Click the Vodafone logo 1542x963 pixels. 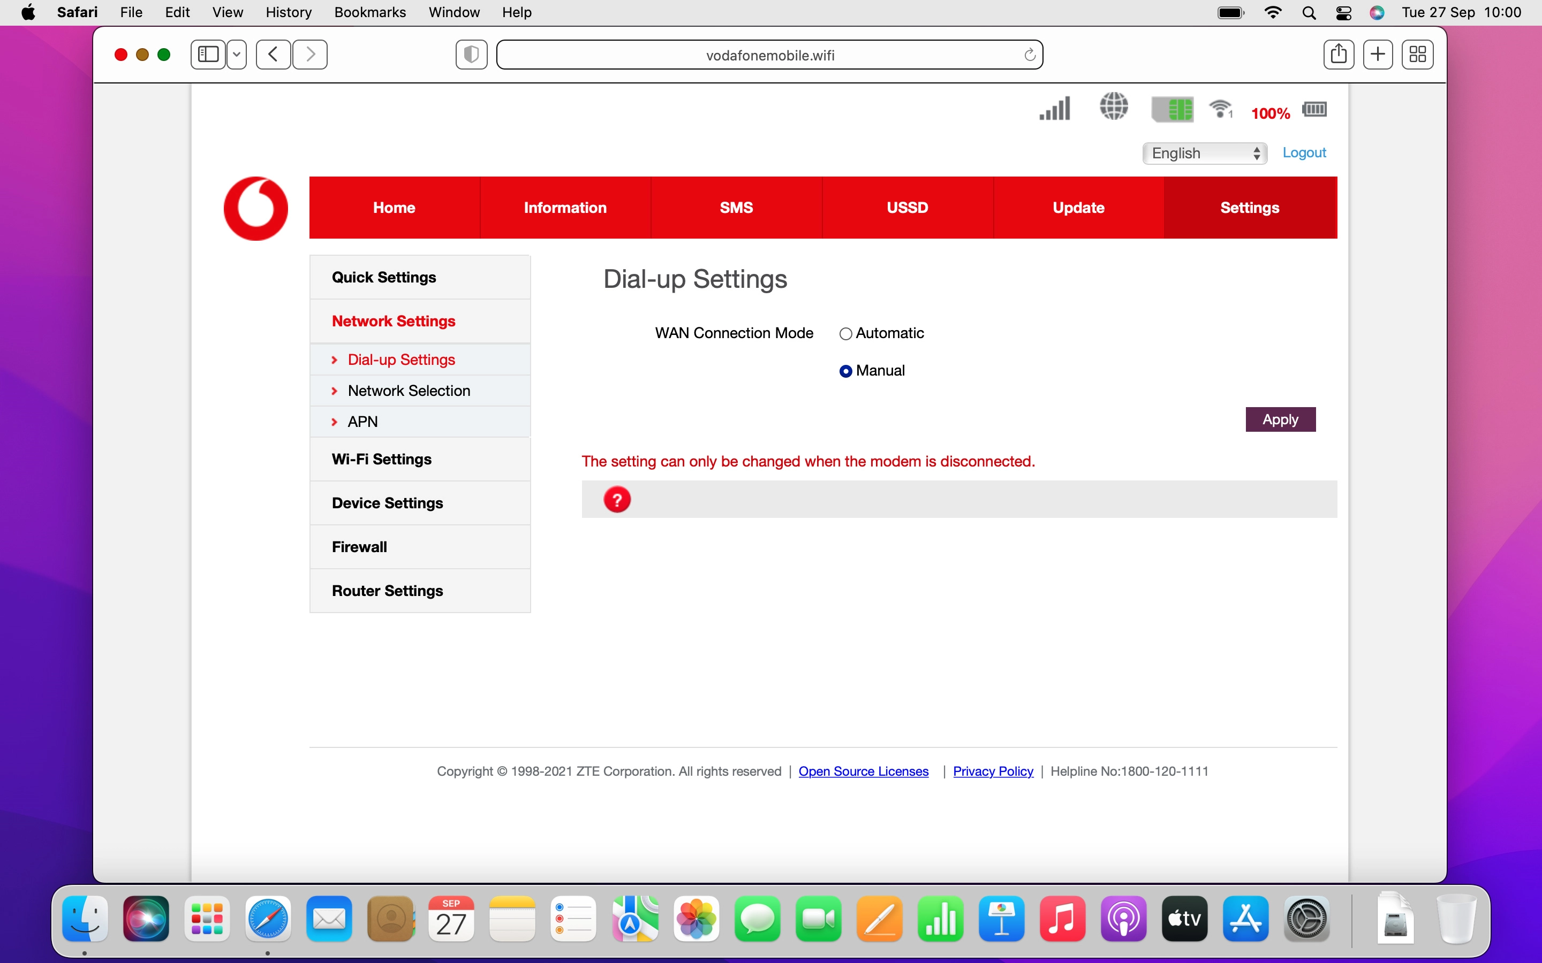[x=256, y=208]
